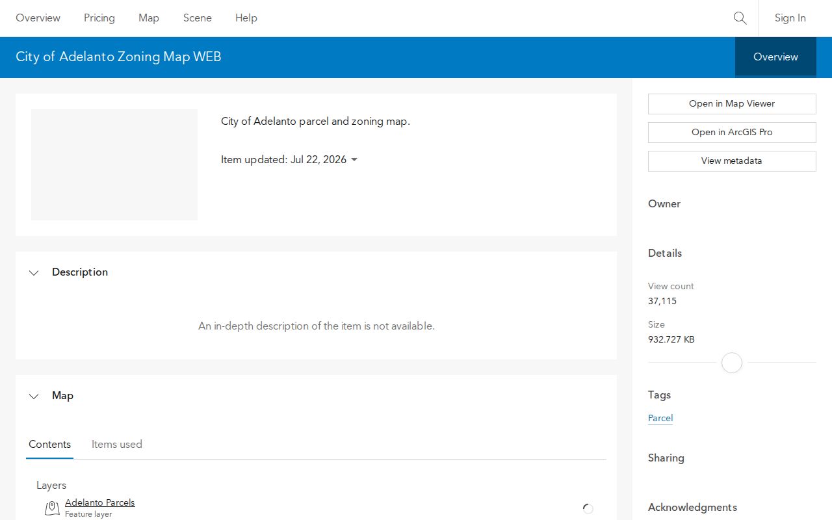Open the Item updated date dropdown arrow

point(354,160)
